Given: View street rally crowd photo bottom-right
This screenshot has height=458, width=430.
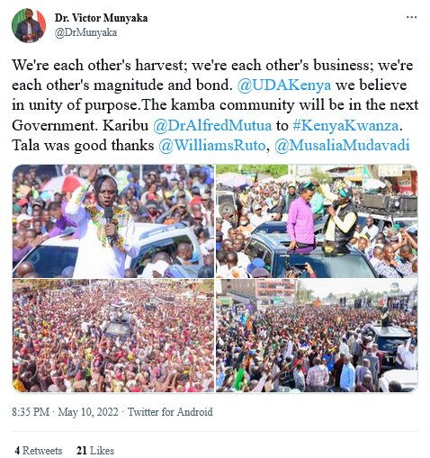Looking at the screenshot, I should [317, 336].
